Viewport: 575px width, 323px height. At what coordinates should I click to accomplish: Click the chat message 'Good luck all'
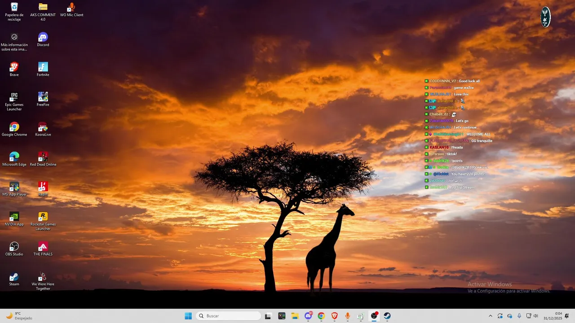(x=469, y=81)
